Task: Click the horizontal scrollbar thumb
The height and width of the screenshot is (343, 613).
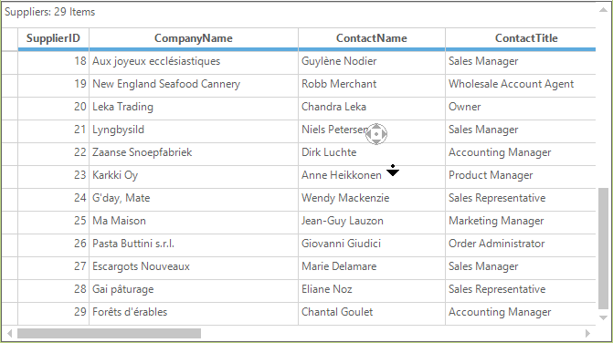Action: [x=109, y=333]
